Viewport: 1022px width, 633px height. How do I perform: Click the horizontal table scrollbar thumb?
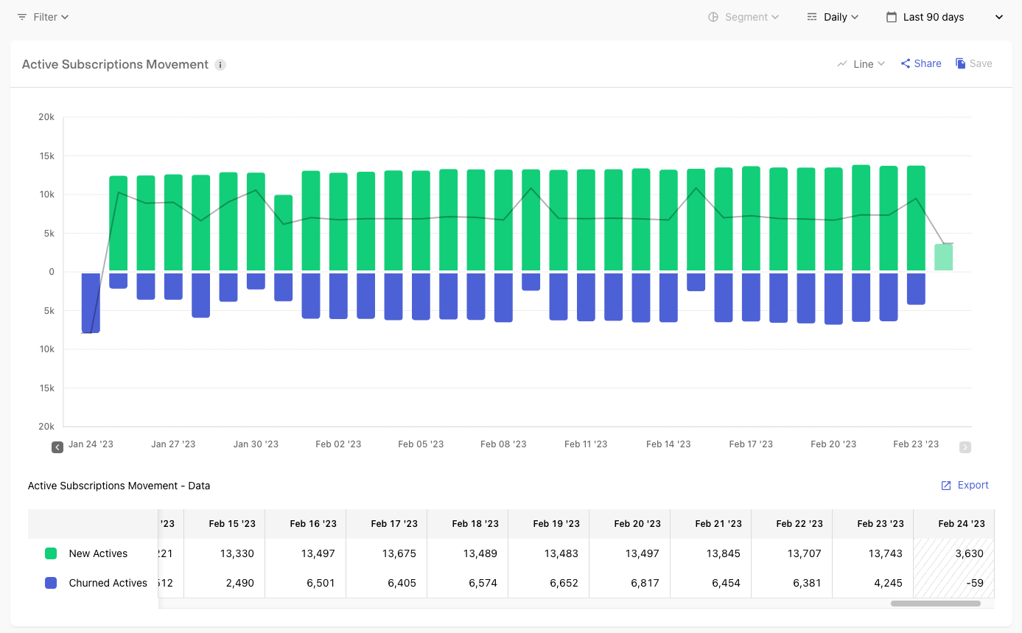[935, 604]
